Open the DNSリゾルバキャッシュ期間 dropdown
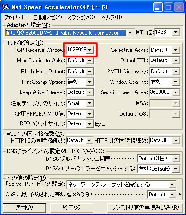The height and width of the screenshot is (215, 186). (x=176, y=159)
